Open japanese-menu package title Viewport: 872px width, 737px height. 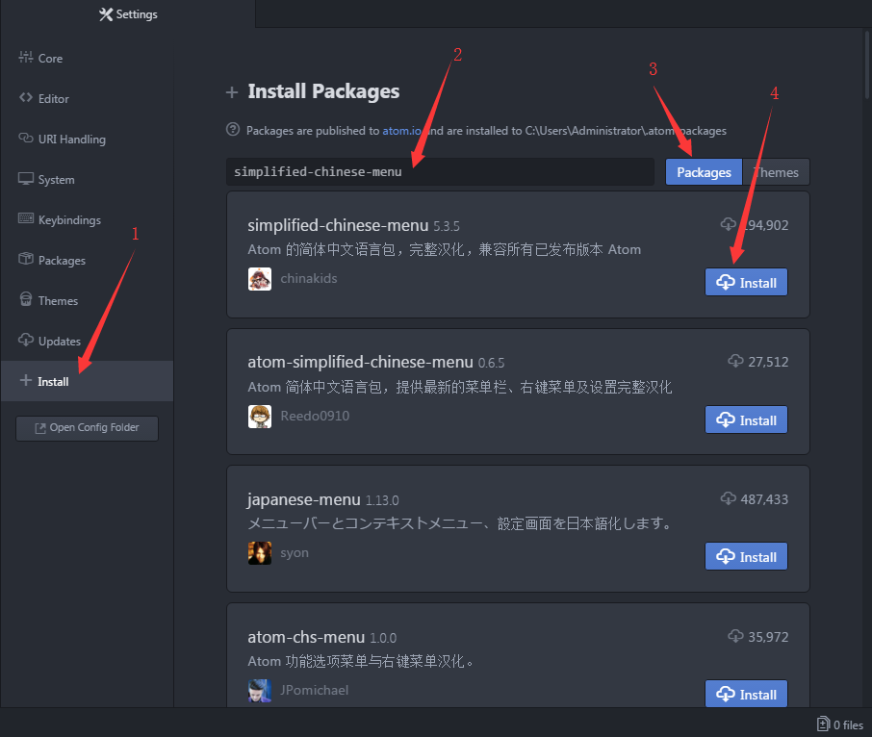tap(303, 499)
